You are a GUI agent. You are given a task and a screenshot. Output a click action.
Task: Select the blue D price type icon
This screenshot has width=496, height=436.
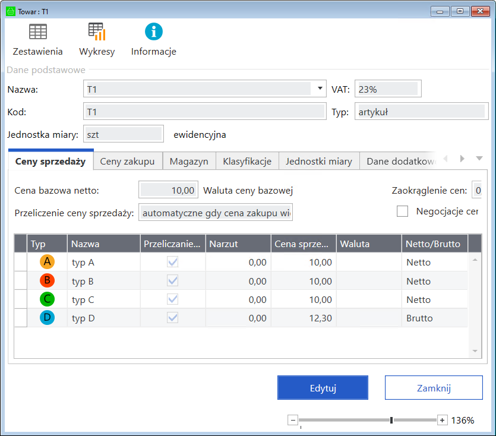(x=47, y=318)
